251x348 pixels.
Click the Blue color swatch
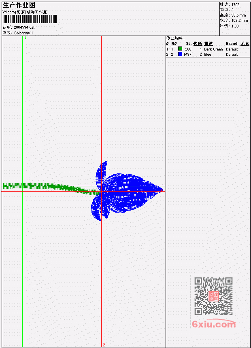point(180,54)
